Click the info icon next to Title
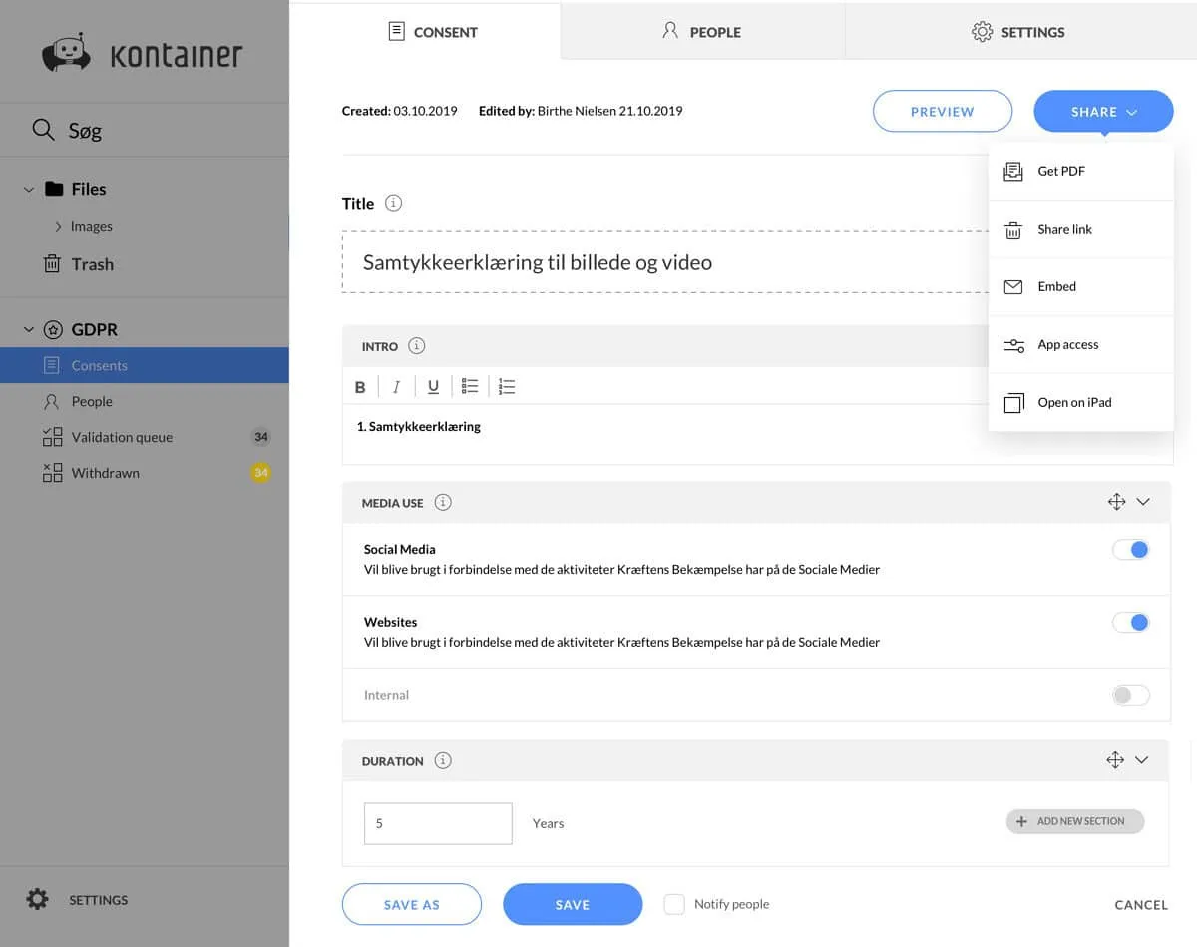The width and height of the screenshot is (1197, 947). pos(394,203)
